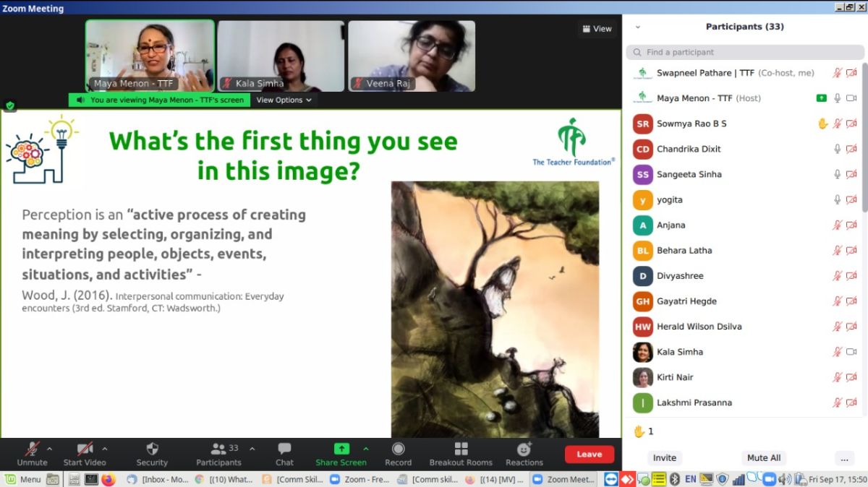This screenshot has width=868, height=487.
Task: Open the Chat panel
Action: click(x=284, y=449)
